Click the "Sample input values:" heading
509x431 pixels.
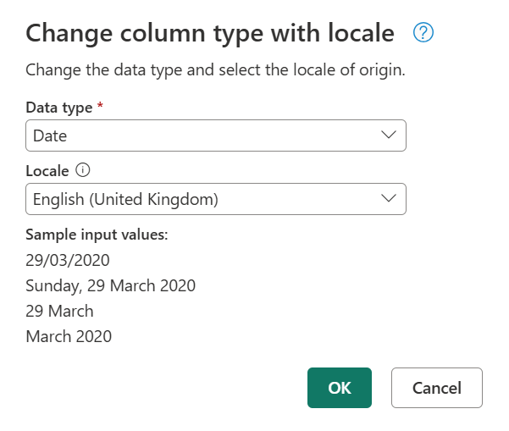pos(97,235)
